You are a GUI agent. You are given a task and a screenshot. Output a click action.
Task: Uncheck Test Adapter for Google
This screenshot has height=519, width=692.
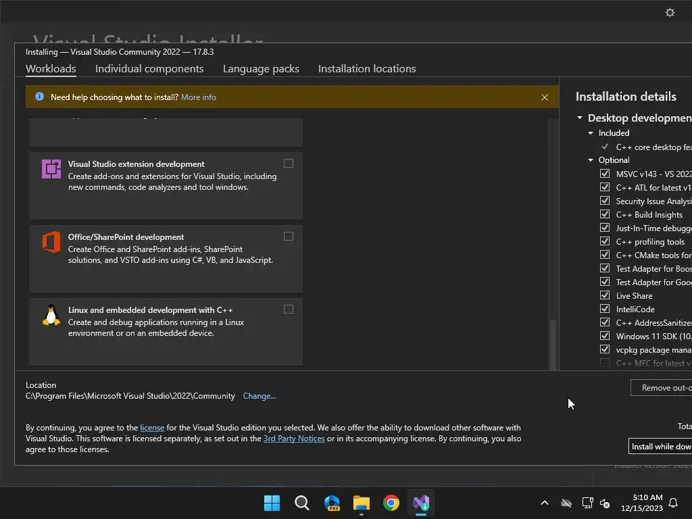point(605,282)
